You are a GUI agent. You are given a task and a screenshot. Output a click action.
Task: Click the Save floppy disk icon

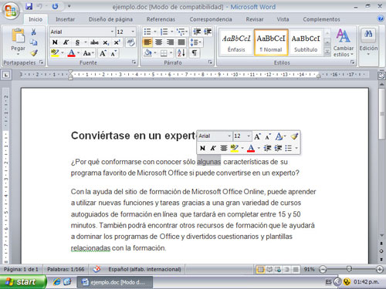click(x=29, y=6)
